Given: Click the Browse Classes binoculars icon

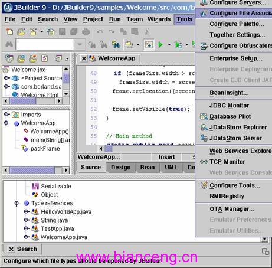Looking at the screenshot, I should 116,45.
